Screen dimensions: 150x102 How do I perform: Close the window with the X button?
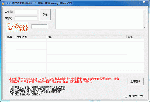pyautogui.click(x=144, y=2)
